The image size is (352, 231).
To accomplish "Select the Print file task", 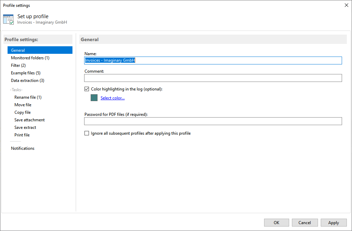I will pos(22,135).
